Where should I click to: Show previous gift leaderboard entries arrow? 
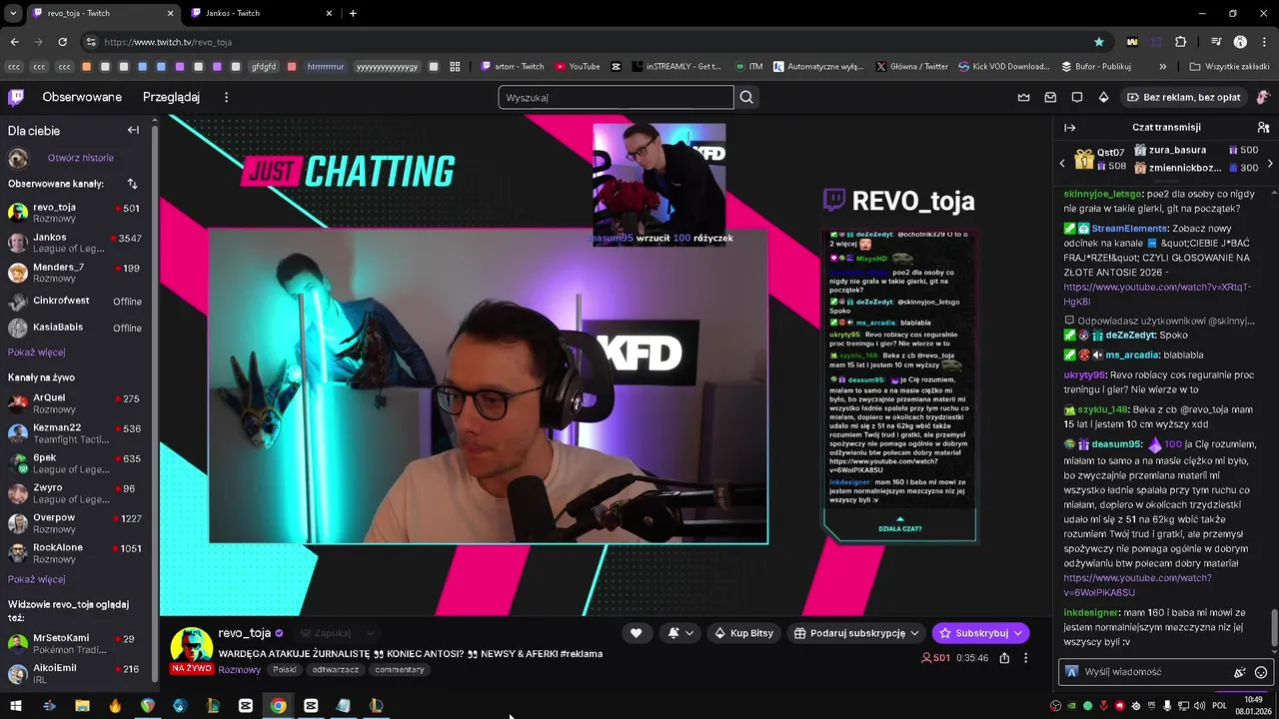click(x=1062, y=163)
